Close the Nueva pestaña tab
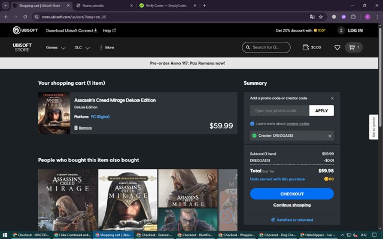383x239 pixels. click(132, 5)
